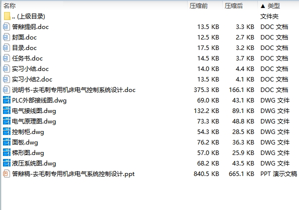Select file name PLC外部接线图.dwg
The width and height of the screenshot is (299, 210).
click(x=39, y=100)
